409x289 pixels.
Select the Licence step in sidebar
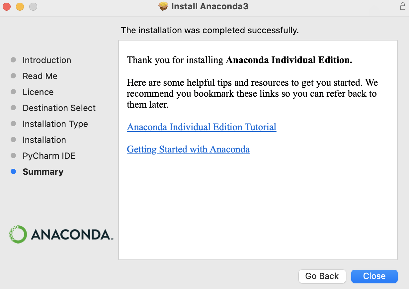pos(38,92)
